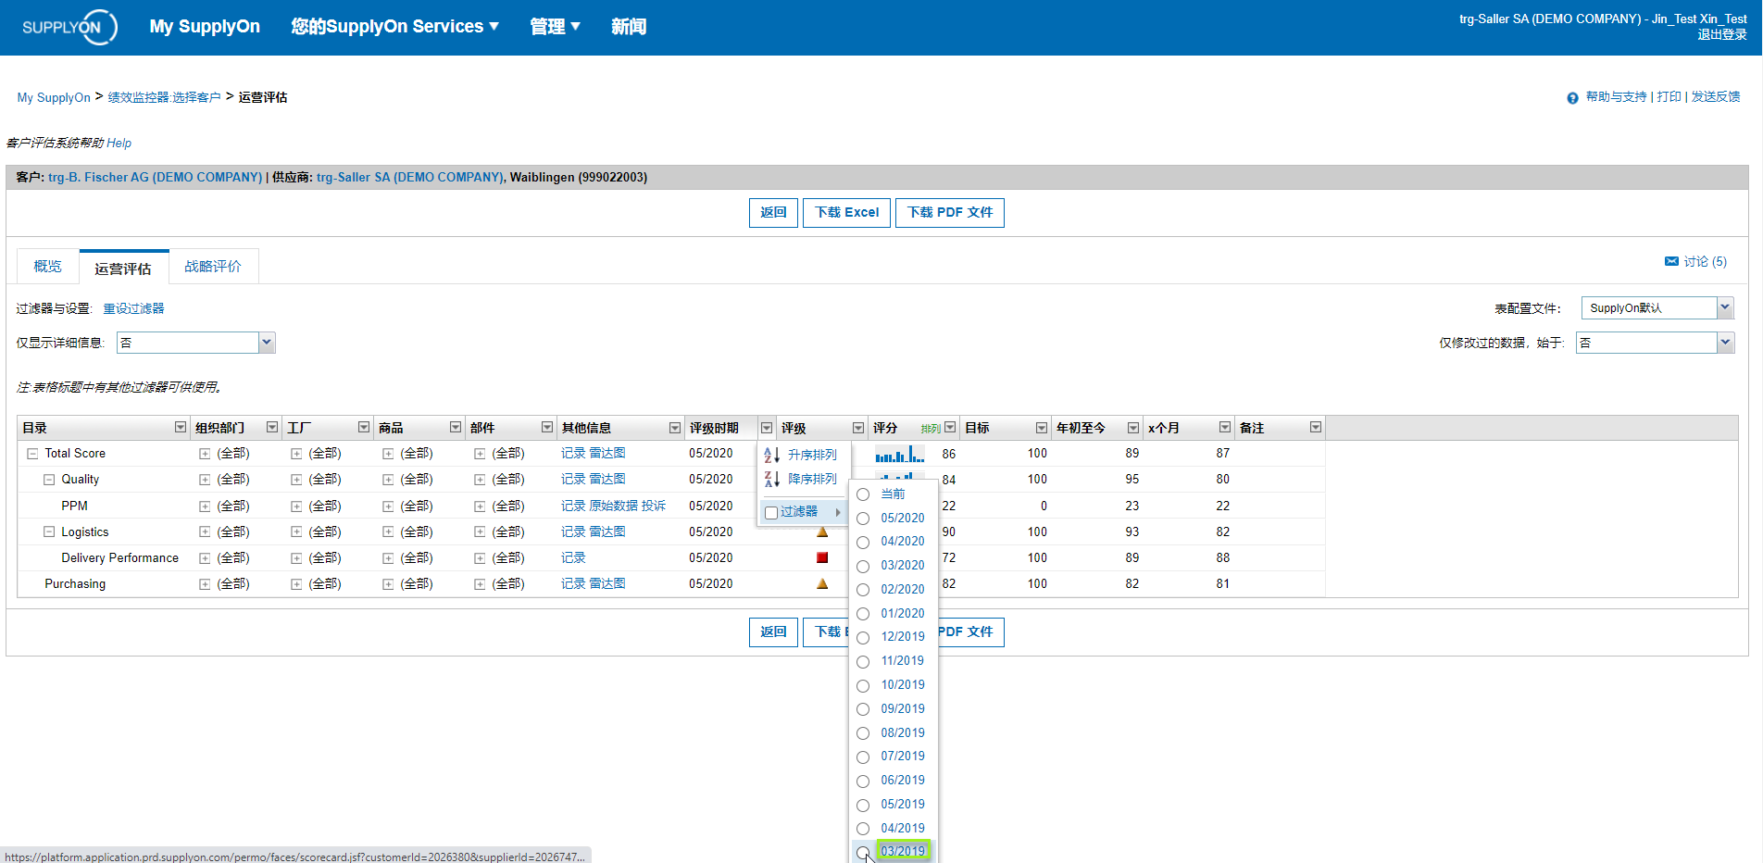Click yellow triangle rating for Purchasing
The width and height of the screenshot is (1763, 863).
point(822,583)
